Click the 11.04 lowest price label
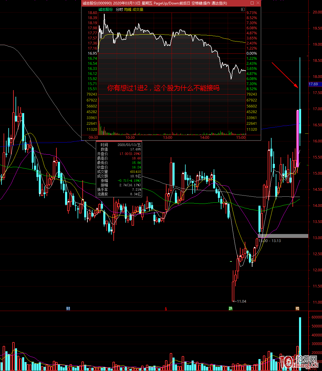This screenshot has width=322, height=371. coord(241,301)
